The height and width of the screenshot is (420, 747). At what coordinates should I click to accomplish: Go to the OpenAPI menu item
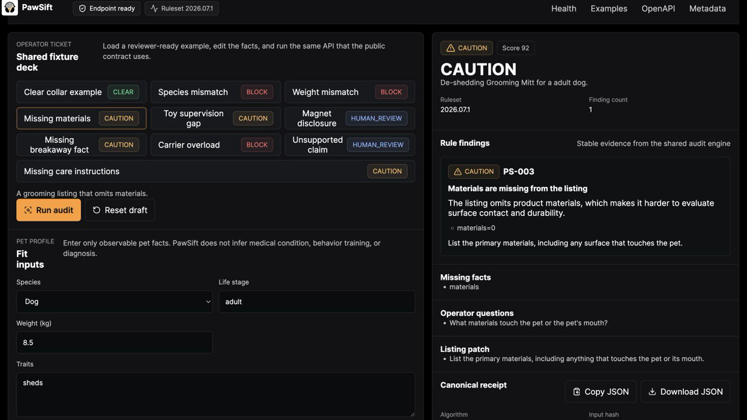658,9
